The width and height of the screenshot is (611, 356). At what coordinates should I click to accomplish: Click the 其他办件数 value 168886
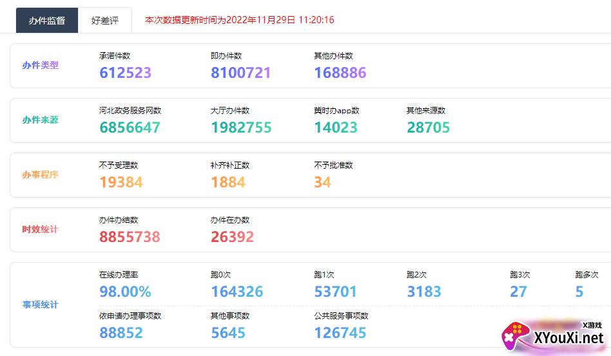(340, 73)
